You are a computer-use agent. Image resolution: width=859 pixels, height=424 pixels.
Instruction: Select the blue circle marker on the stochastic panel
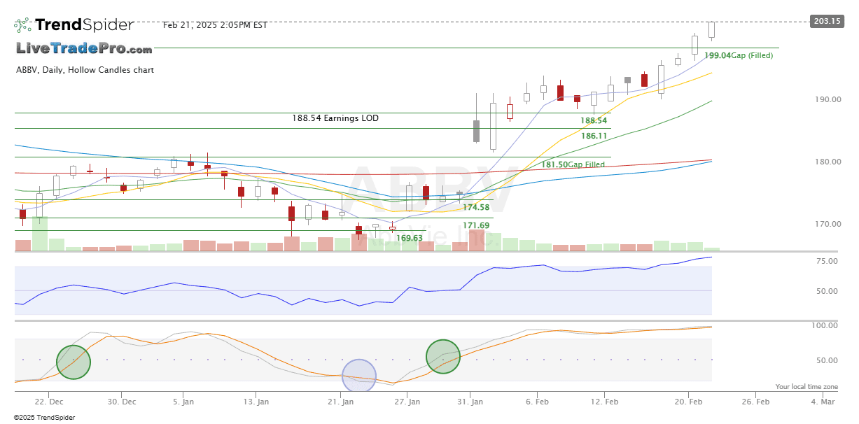[x=359, y=376]
